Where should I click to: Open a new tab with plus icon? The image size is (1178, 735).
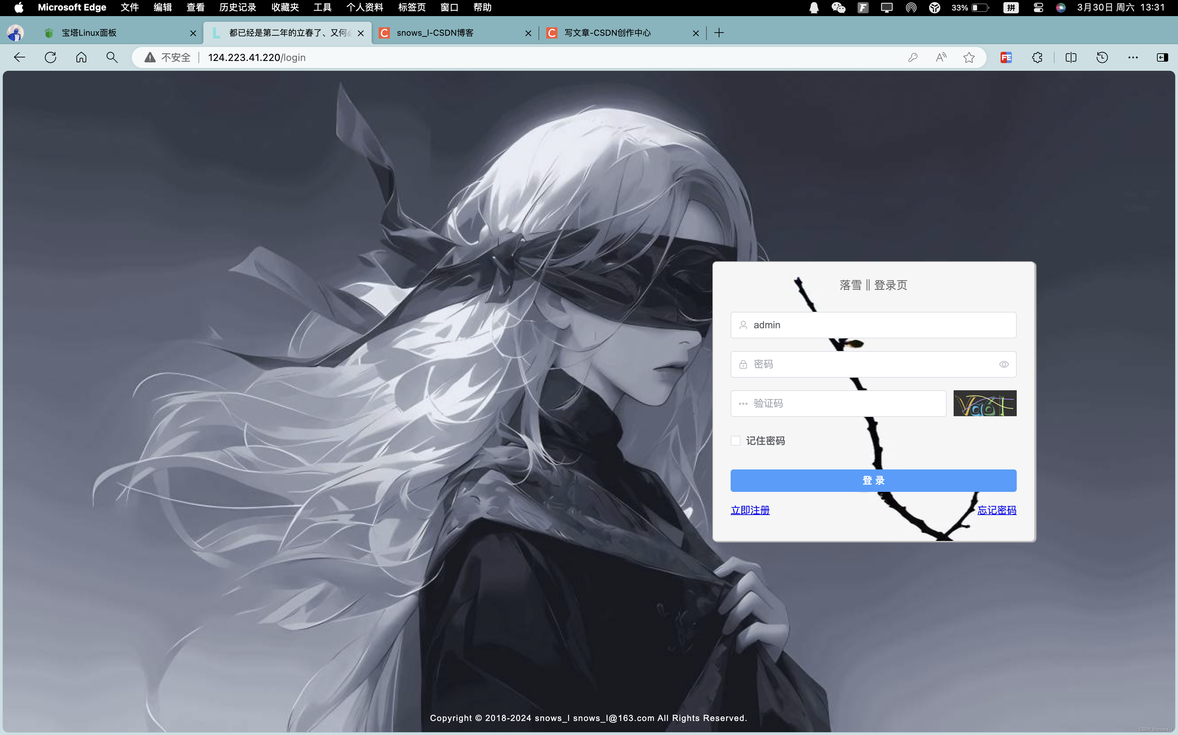719,33
